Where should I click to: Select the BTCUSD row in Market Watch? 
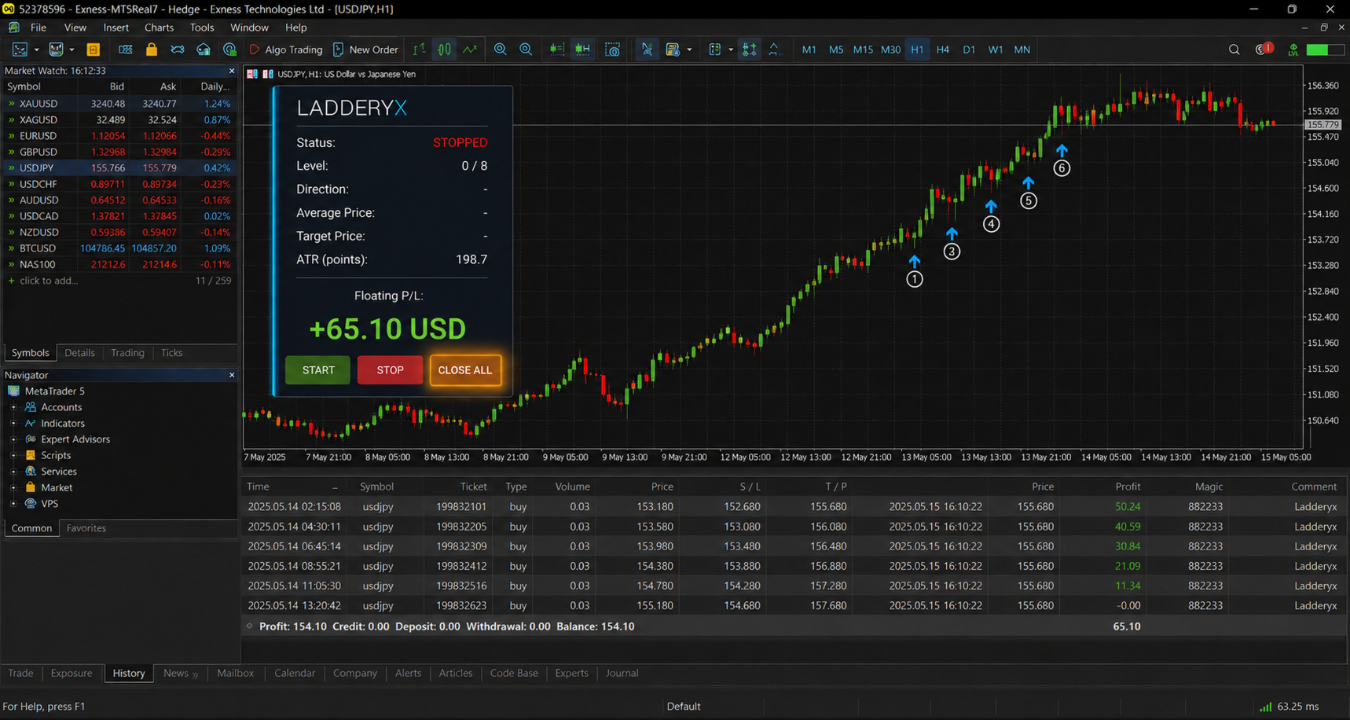119,248
